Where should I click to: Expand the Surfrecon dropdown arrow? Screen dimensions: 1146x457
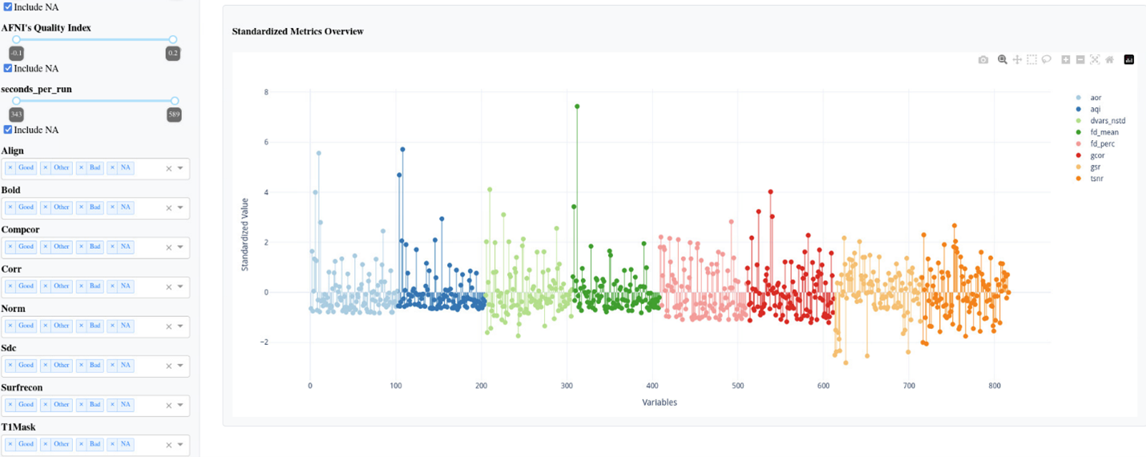pyautogui.click(x=181, y=405)
